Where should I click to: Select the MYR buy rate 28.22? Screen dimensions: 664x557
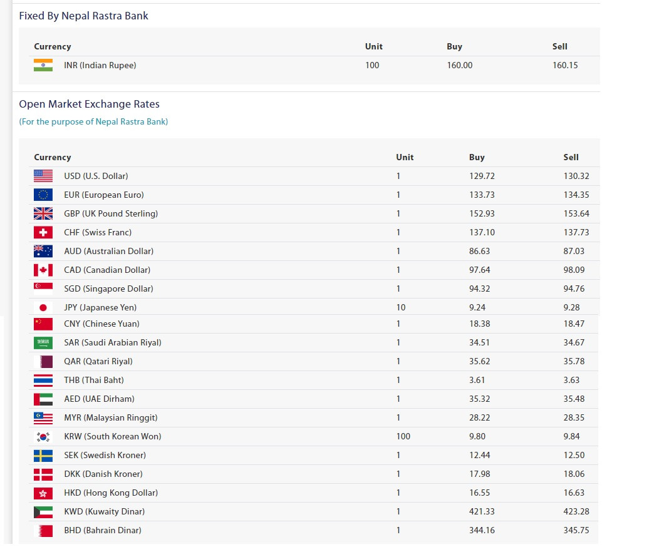tap(479, 418)
